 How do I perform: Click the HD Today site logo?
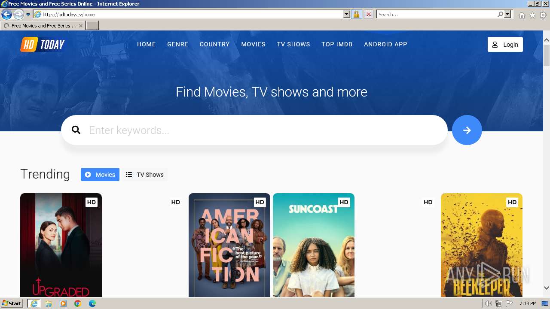[x=43, y=44]
